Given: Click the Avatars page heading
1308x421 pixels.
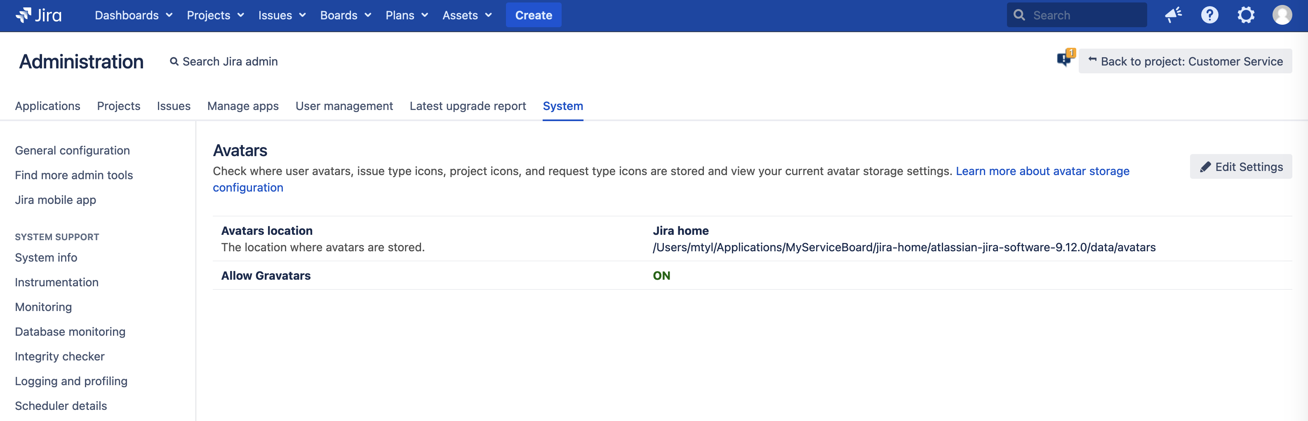Looking at the screenshot, I should click(x=240, y=151).
